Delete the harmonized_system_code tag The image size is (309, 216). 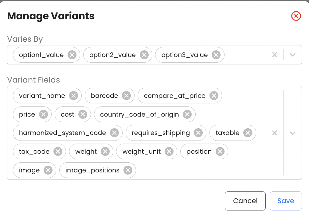(114, 133)
